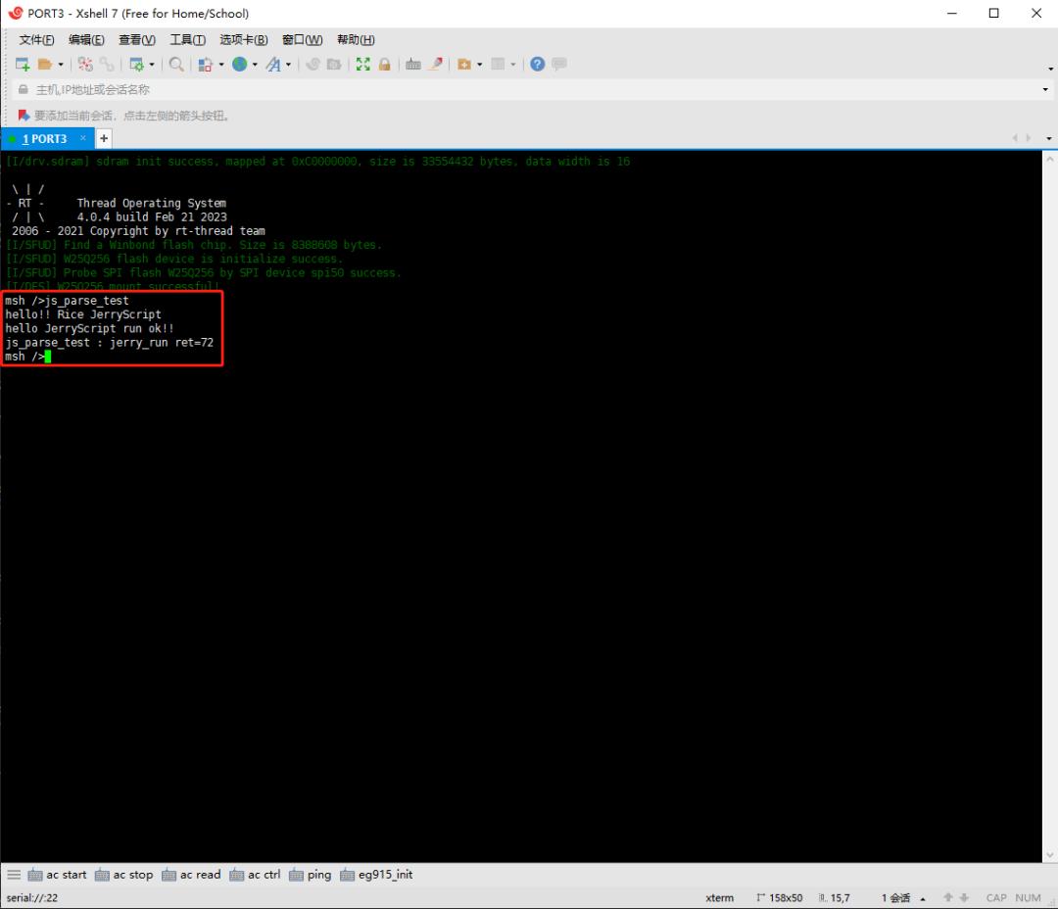Run the ping quick command
This screenshot has width=1058, height=909.
[x=311, y=875]
